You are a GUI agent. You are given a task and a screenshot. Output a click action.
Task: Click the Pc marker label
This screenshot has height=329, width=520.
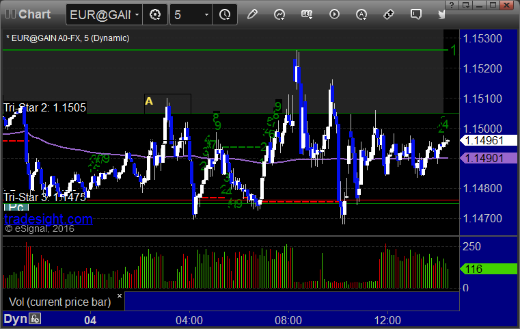16,207
